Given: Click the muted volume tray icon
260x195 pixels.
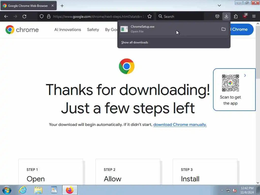Looking at the screenshot, I should point(234,190).
